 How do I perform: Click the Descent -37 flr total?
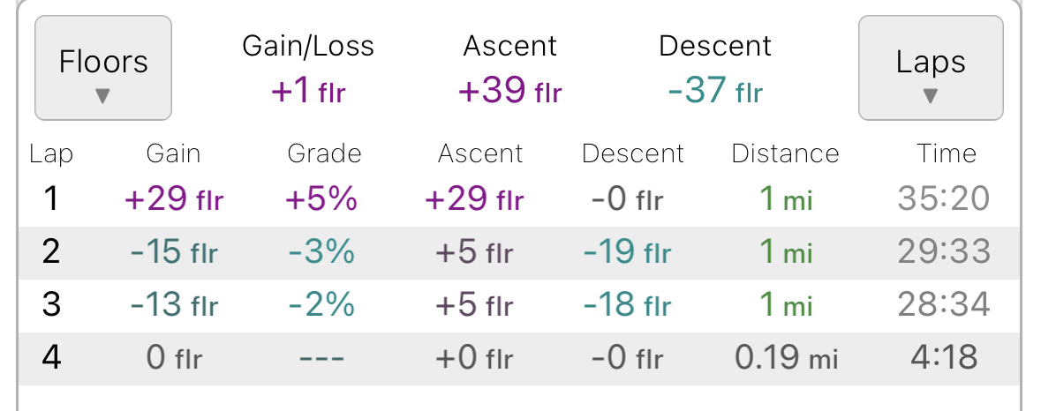715,89
